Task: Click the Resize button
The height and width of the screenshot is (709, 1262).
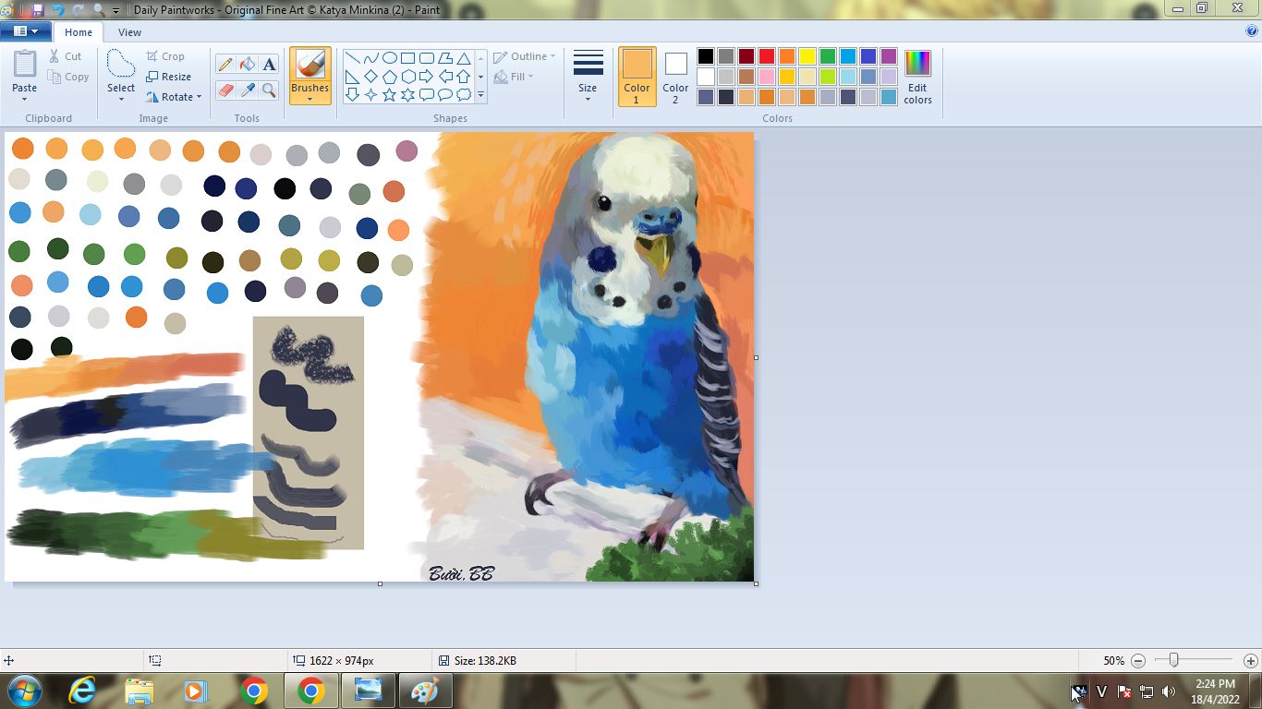Action: (x=169, y=77)
